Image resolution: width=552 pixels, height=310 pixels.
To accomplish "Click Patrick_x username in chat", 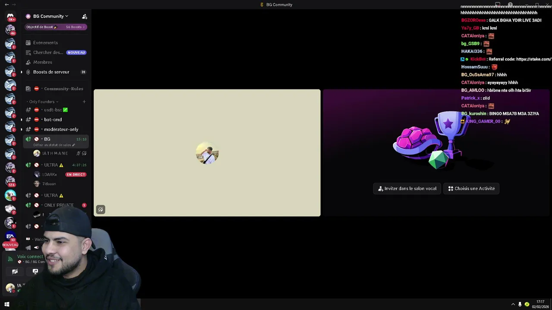I will point(470,98).
